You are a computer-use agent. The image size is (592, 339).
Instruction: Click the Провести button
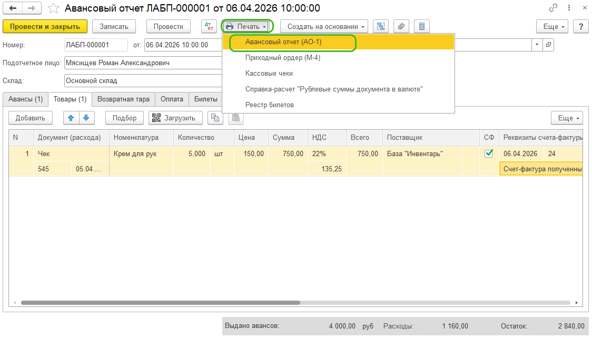169,26
